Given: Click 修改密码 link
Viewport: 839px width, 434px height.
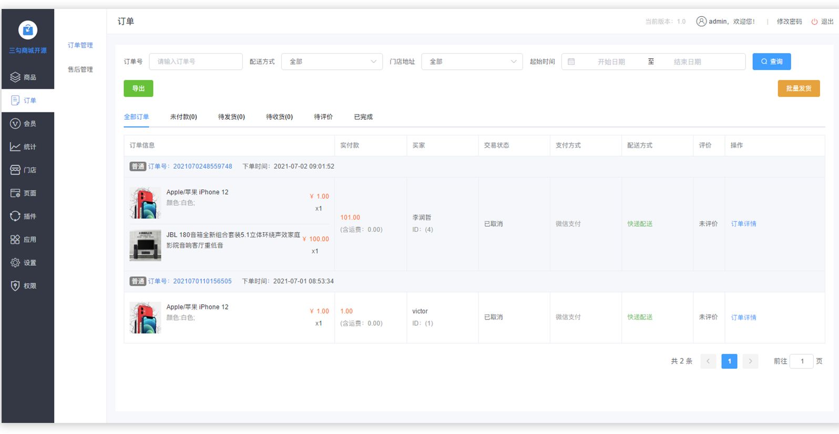Looking at the screenshot, I should [789, 22].
